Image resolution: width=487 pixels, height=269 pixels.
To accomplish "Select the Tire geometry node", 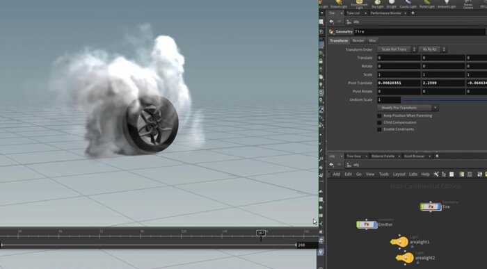I will 431,206.
